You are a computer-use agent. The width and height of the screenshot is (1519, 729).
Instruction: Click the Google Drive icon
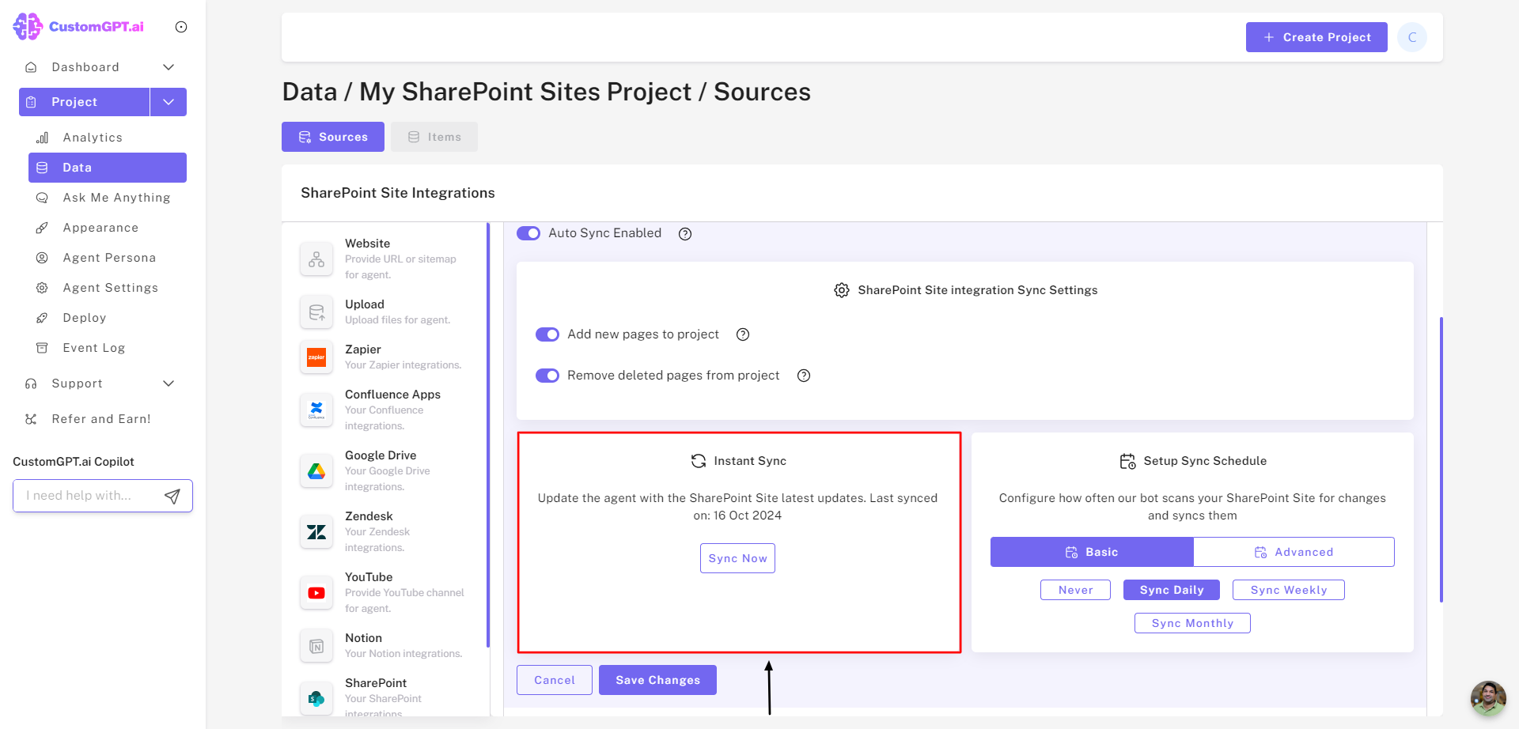(x=316, y=471)
